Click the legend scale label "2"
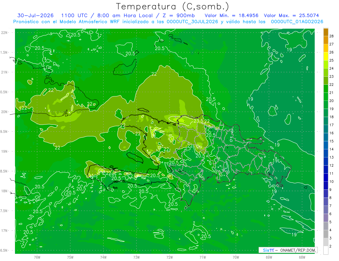339x261 pixels. click(x=331, y=246)
